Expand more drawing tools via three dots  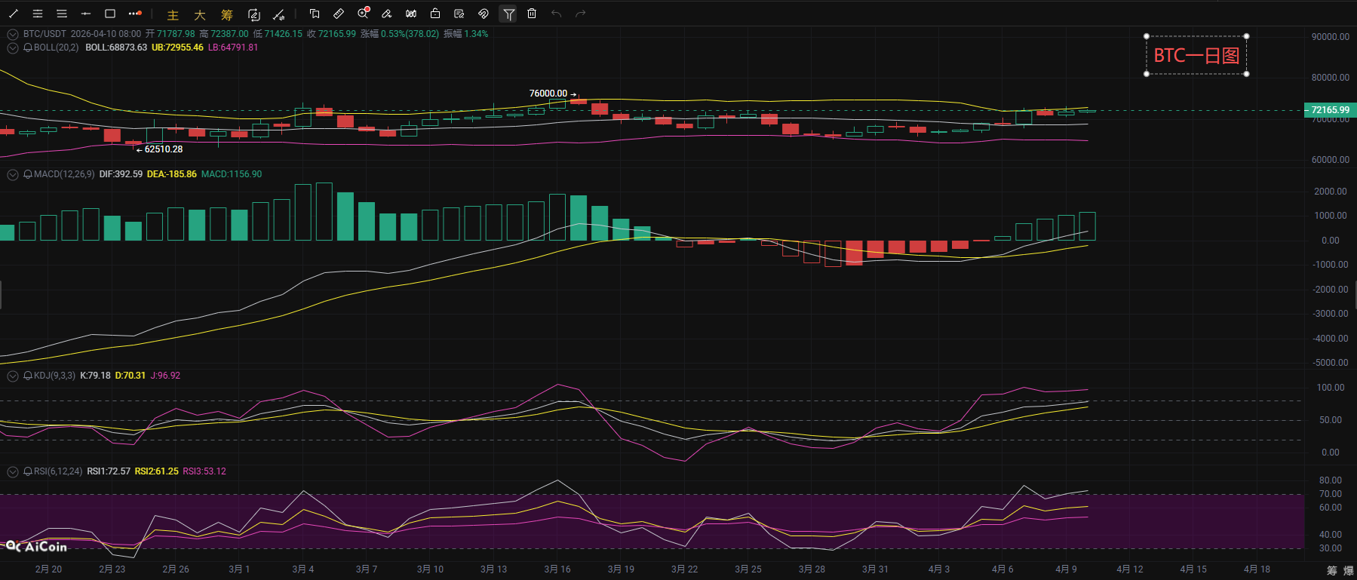tap(134, 14)
